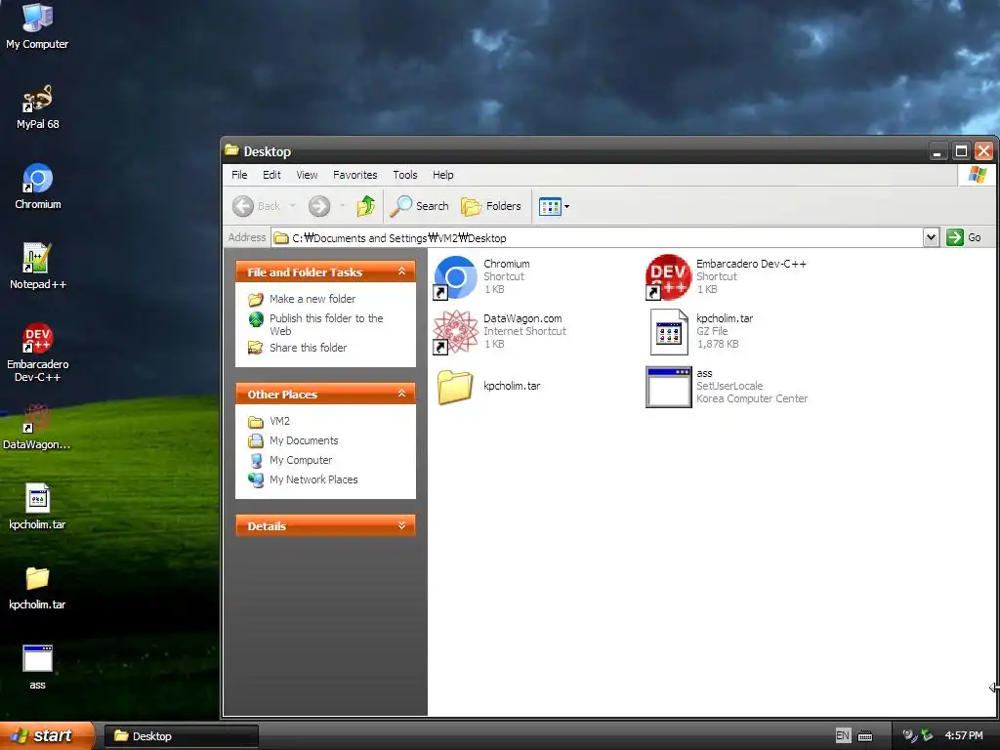Click Publish this folder to the Web
The width and height of the screenshot is (1000, 750).
[x=315, y=324]
